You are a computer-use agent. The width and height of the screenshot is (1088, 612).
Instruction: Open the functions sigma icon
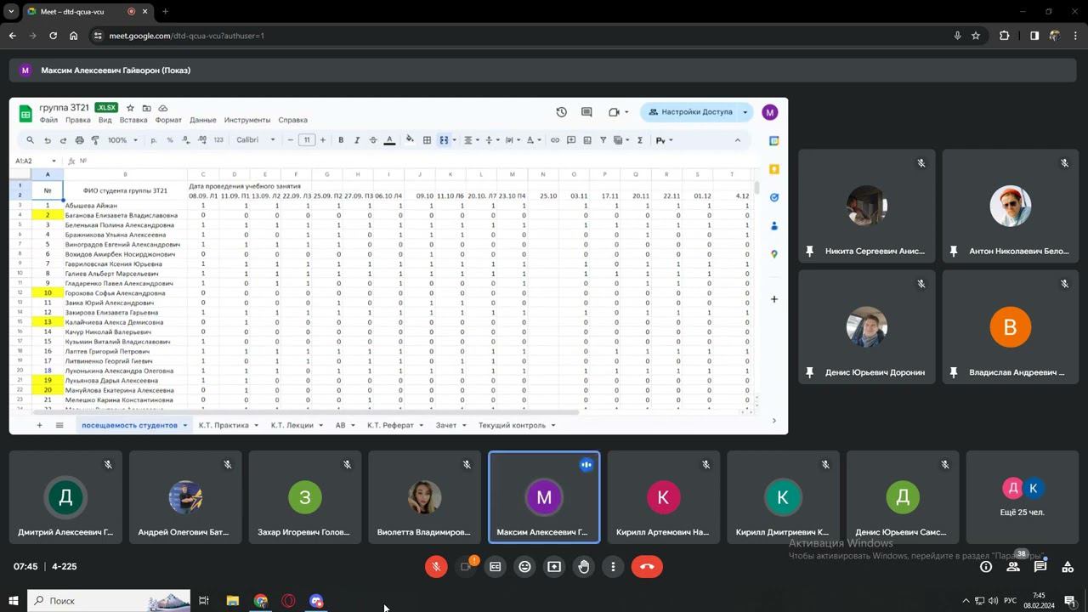tap(640, 140)
